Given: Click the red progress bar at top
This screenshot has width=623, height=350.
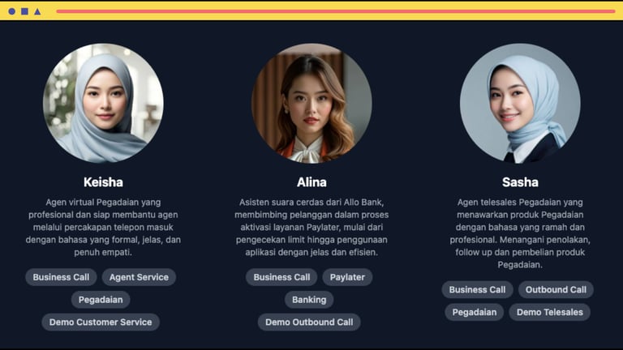Looking at the screenshot, I should (336, 11).
